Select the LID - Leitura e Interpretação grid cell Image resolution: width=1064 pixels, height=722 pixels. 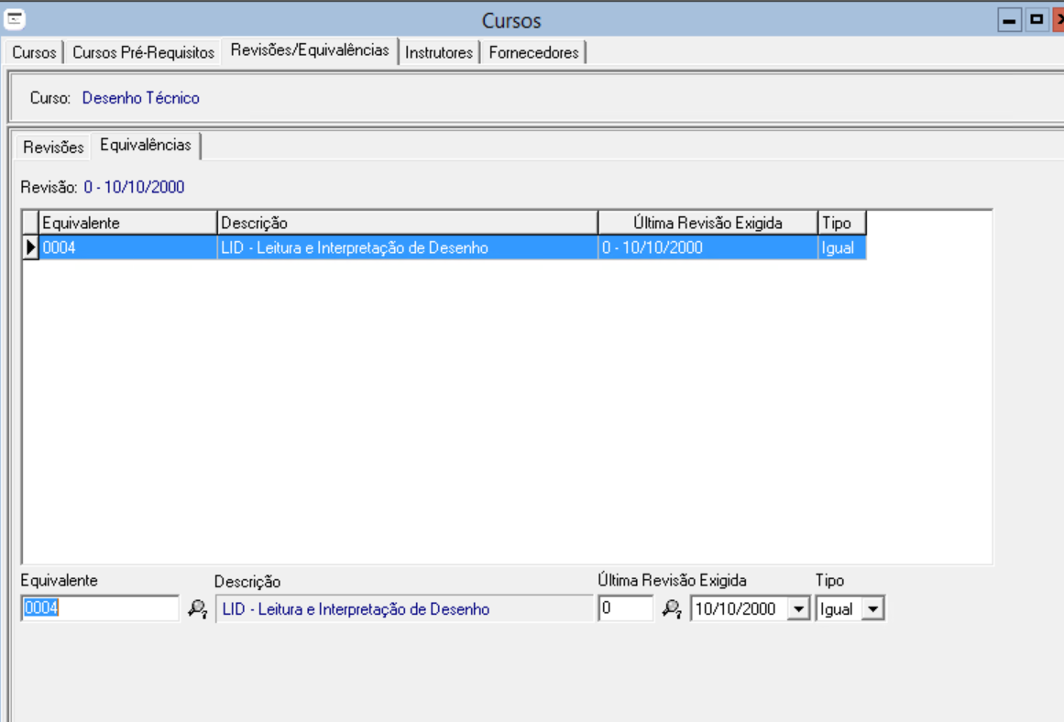point(407,247)
